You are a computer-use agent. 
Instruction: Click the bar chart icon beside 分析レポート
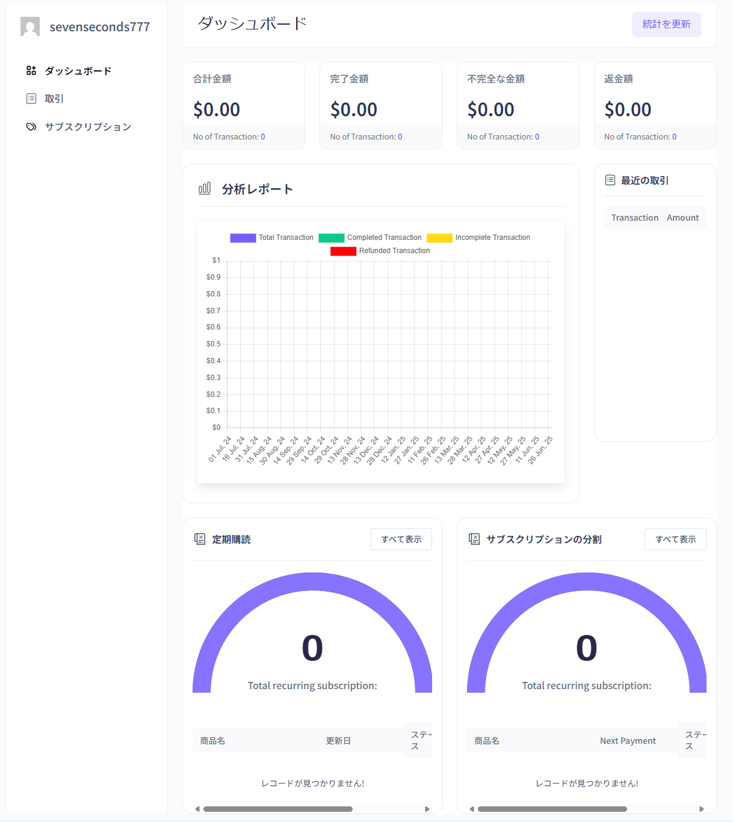click(x=205, y=189)
